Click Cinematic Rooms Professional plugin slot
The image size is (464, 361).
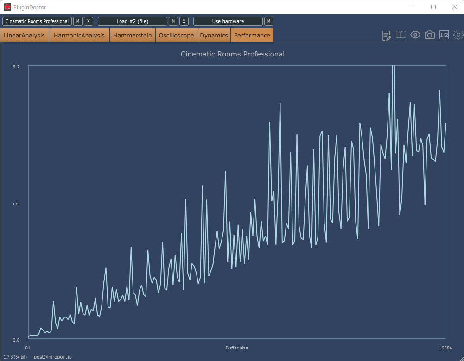(37, 21)
